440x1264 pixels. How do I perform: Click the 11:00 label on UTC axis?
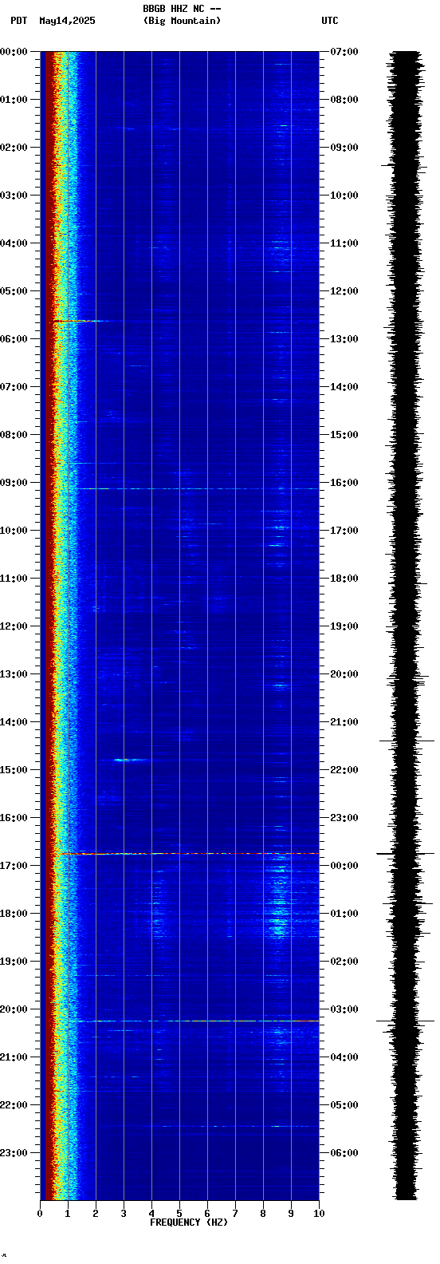point(344,243)
